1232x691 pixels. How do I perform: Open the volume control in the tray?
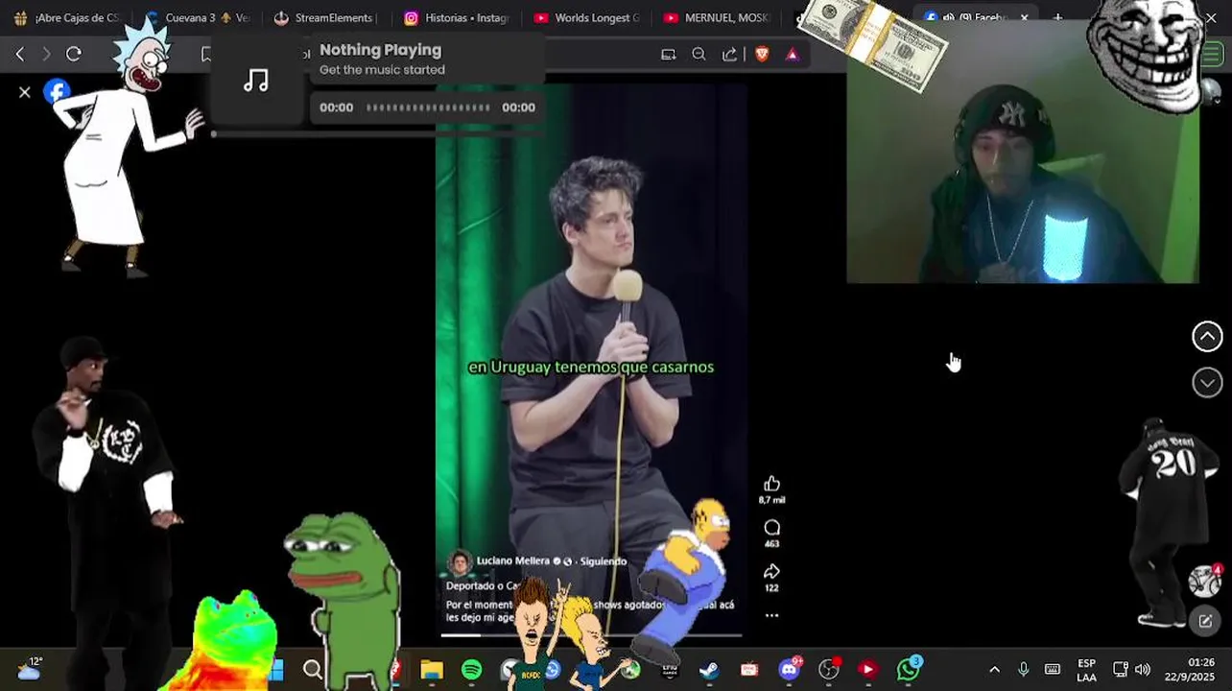1142,670
